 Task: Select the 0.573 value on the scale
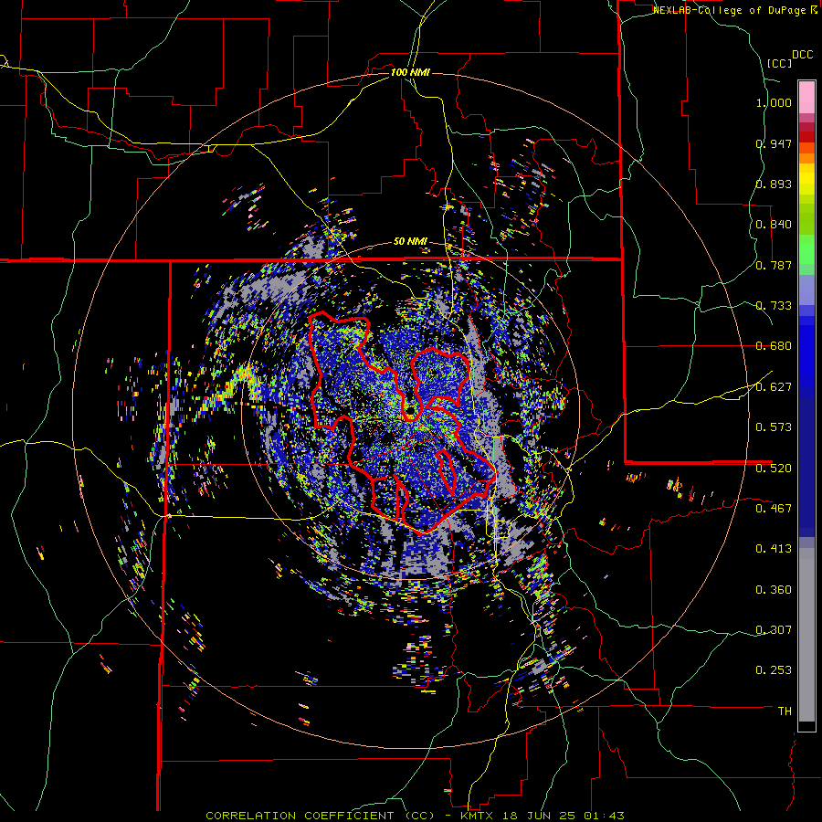(x=774, y=427)
